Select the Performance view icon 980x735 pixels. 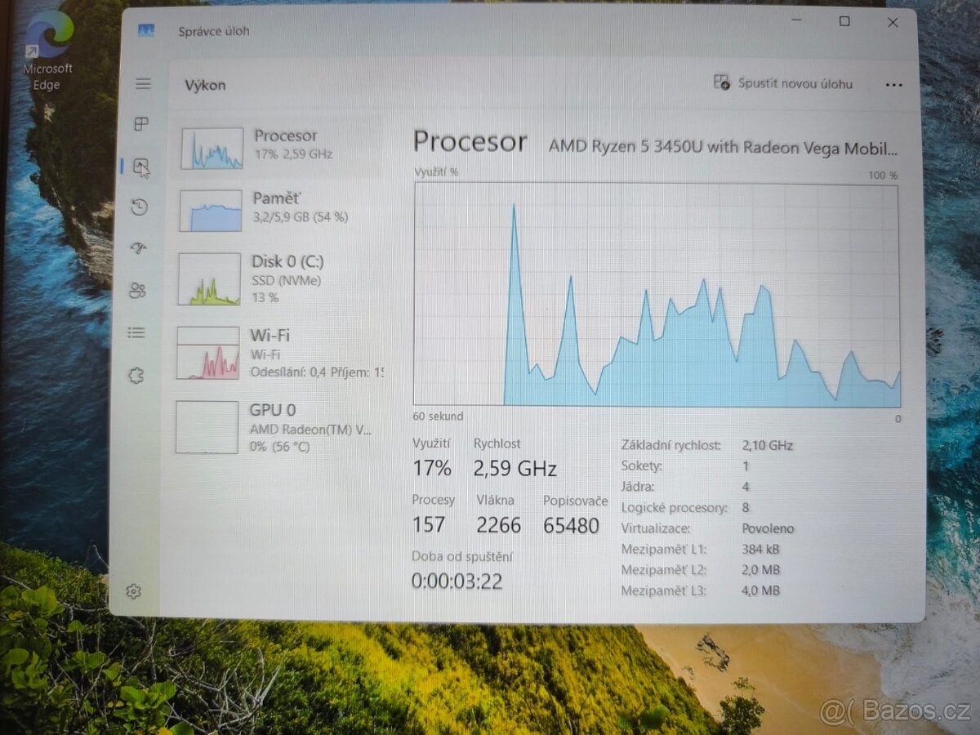click(x=143, y=167)
